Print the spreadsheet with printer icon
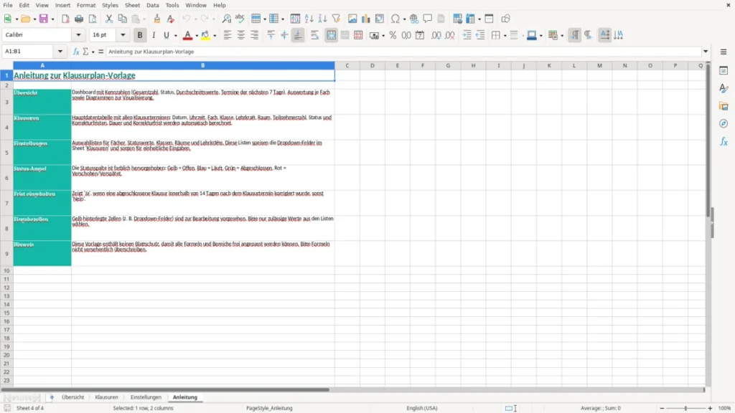 coord(79,19)
